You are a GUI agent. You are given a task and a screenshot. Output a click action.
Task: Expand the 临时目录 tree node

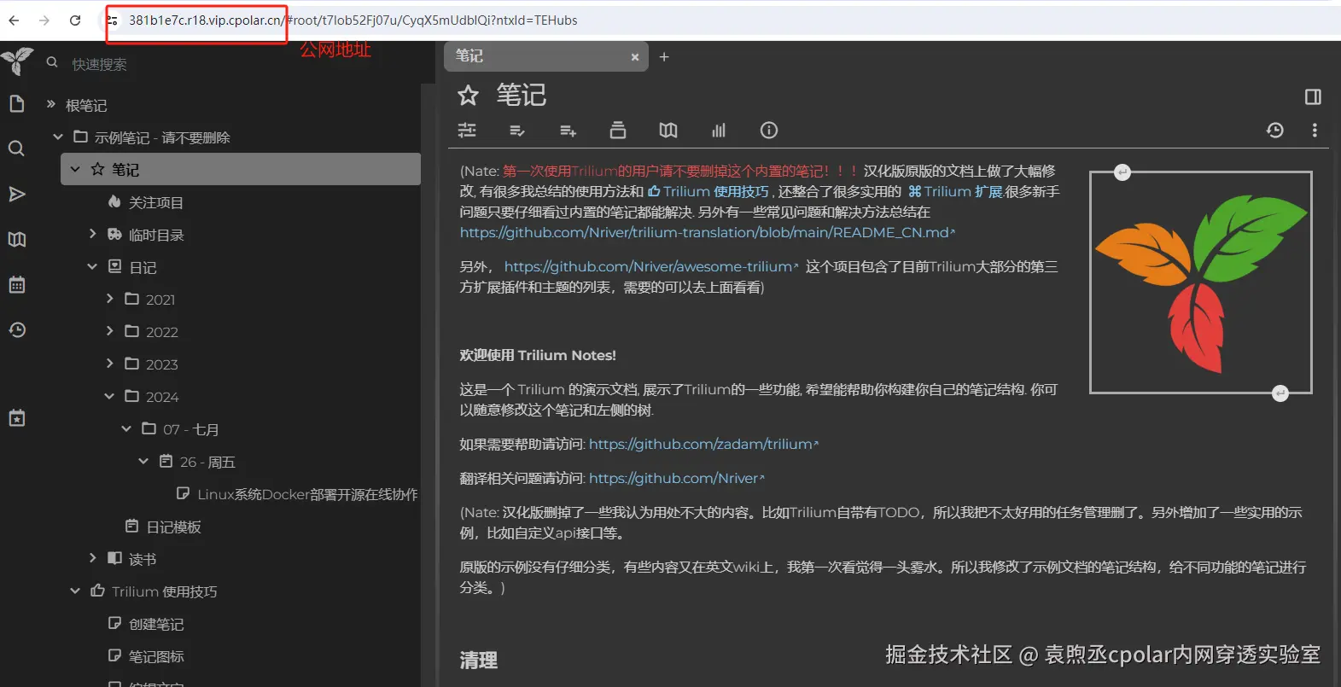92,234
